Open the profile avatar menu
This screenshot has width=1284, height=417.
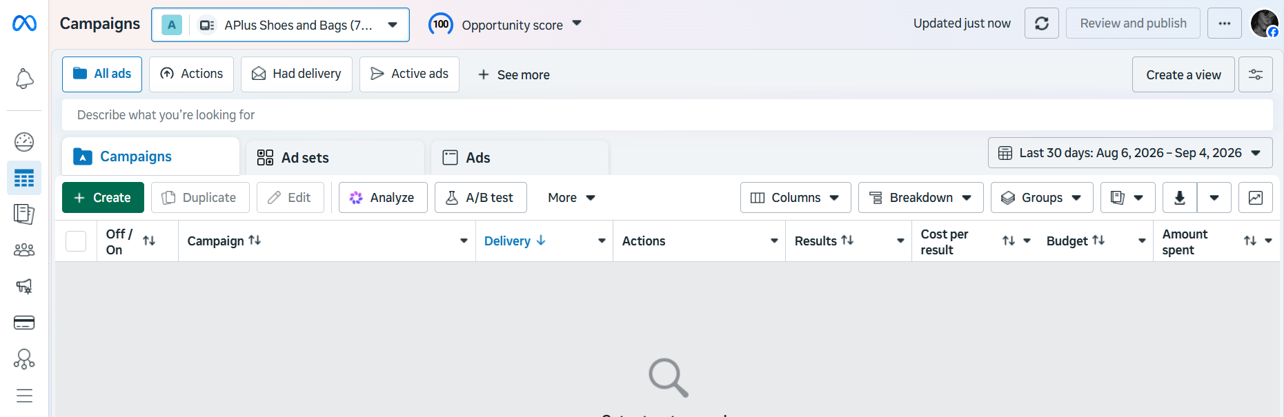tap(1264, 23)
